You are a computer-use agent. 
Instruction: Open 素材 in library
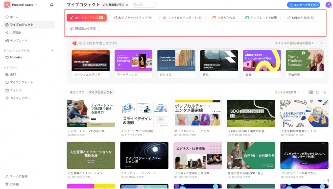[29, 74]
